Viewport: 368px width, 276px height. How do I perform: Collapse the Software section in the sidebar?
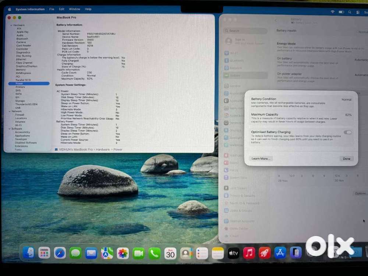(x=10, y=128)
